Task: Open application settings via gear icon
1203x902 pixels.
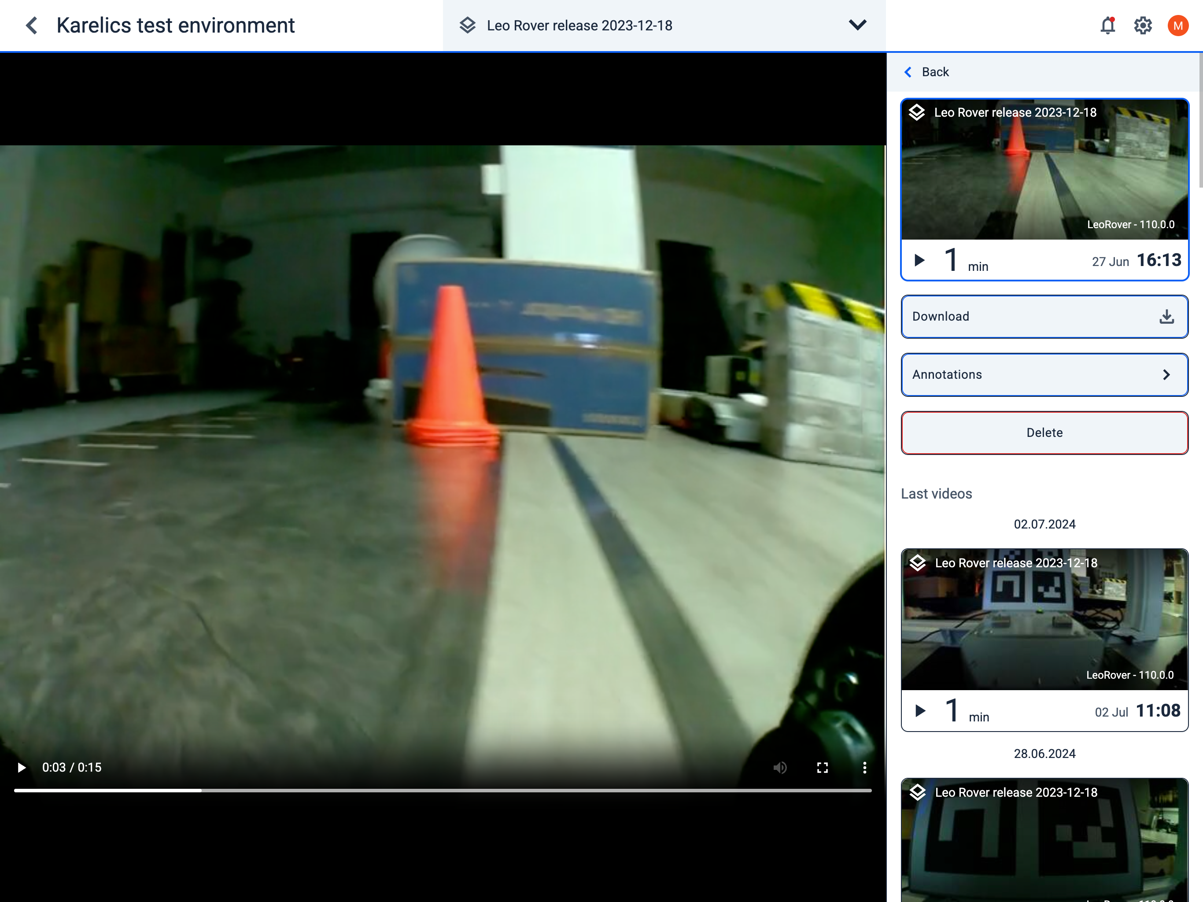Action: click(x=1143, y=25)
